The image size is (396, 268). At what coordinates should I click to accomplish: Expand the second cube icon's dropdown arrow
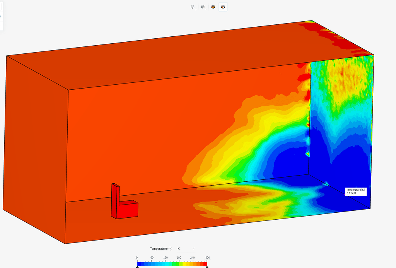pos(206,10)
